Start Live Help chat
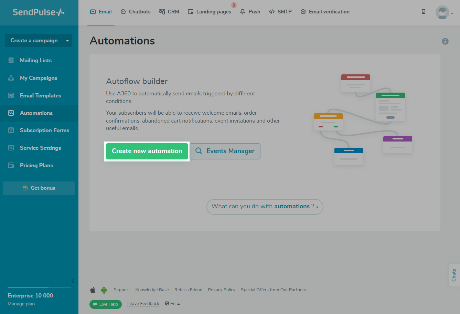The height and width of the screenshot is (314, 460). pos(106,304)
